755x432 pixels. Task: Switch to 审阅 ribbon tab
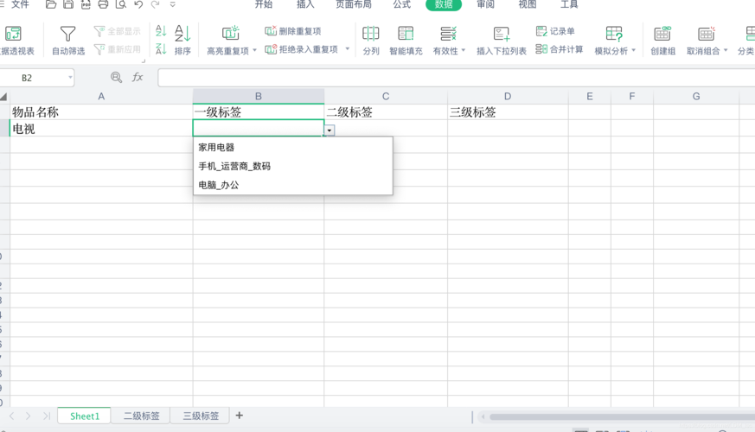485,4
